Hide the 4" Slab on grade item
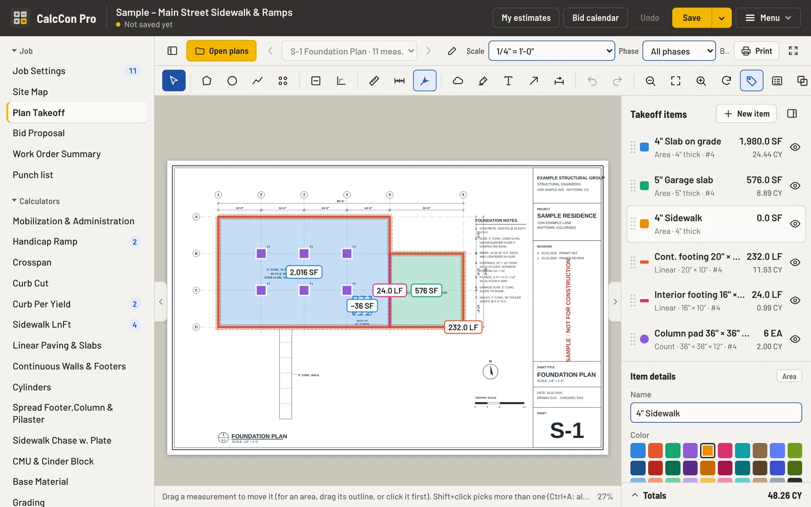Viewport: 811px width, 507px height. [795, 147]
